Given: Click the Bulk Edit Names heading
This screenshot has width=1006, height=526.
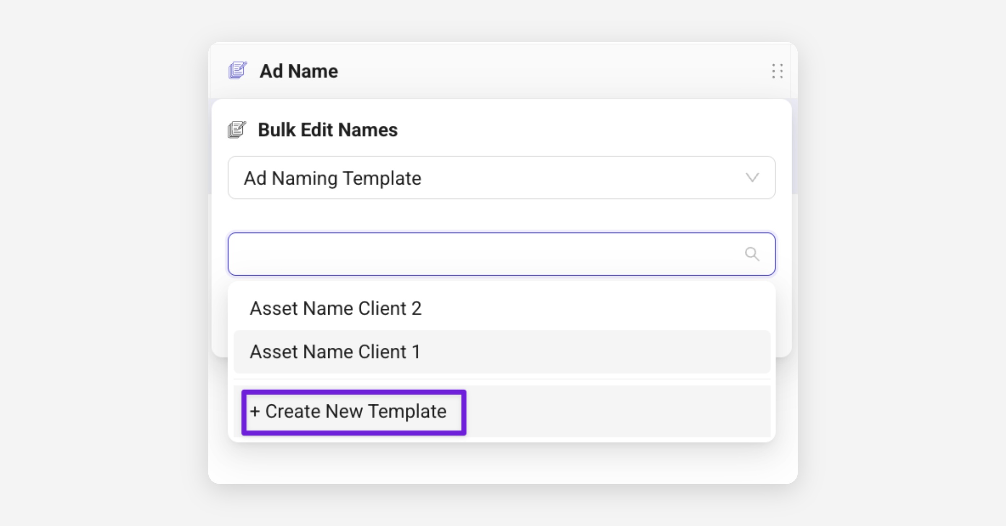Looking at the screenshot, I should [327, 130].
